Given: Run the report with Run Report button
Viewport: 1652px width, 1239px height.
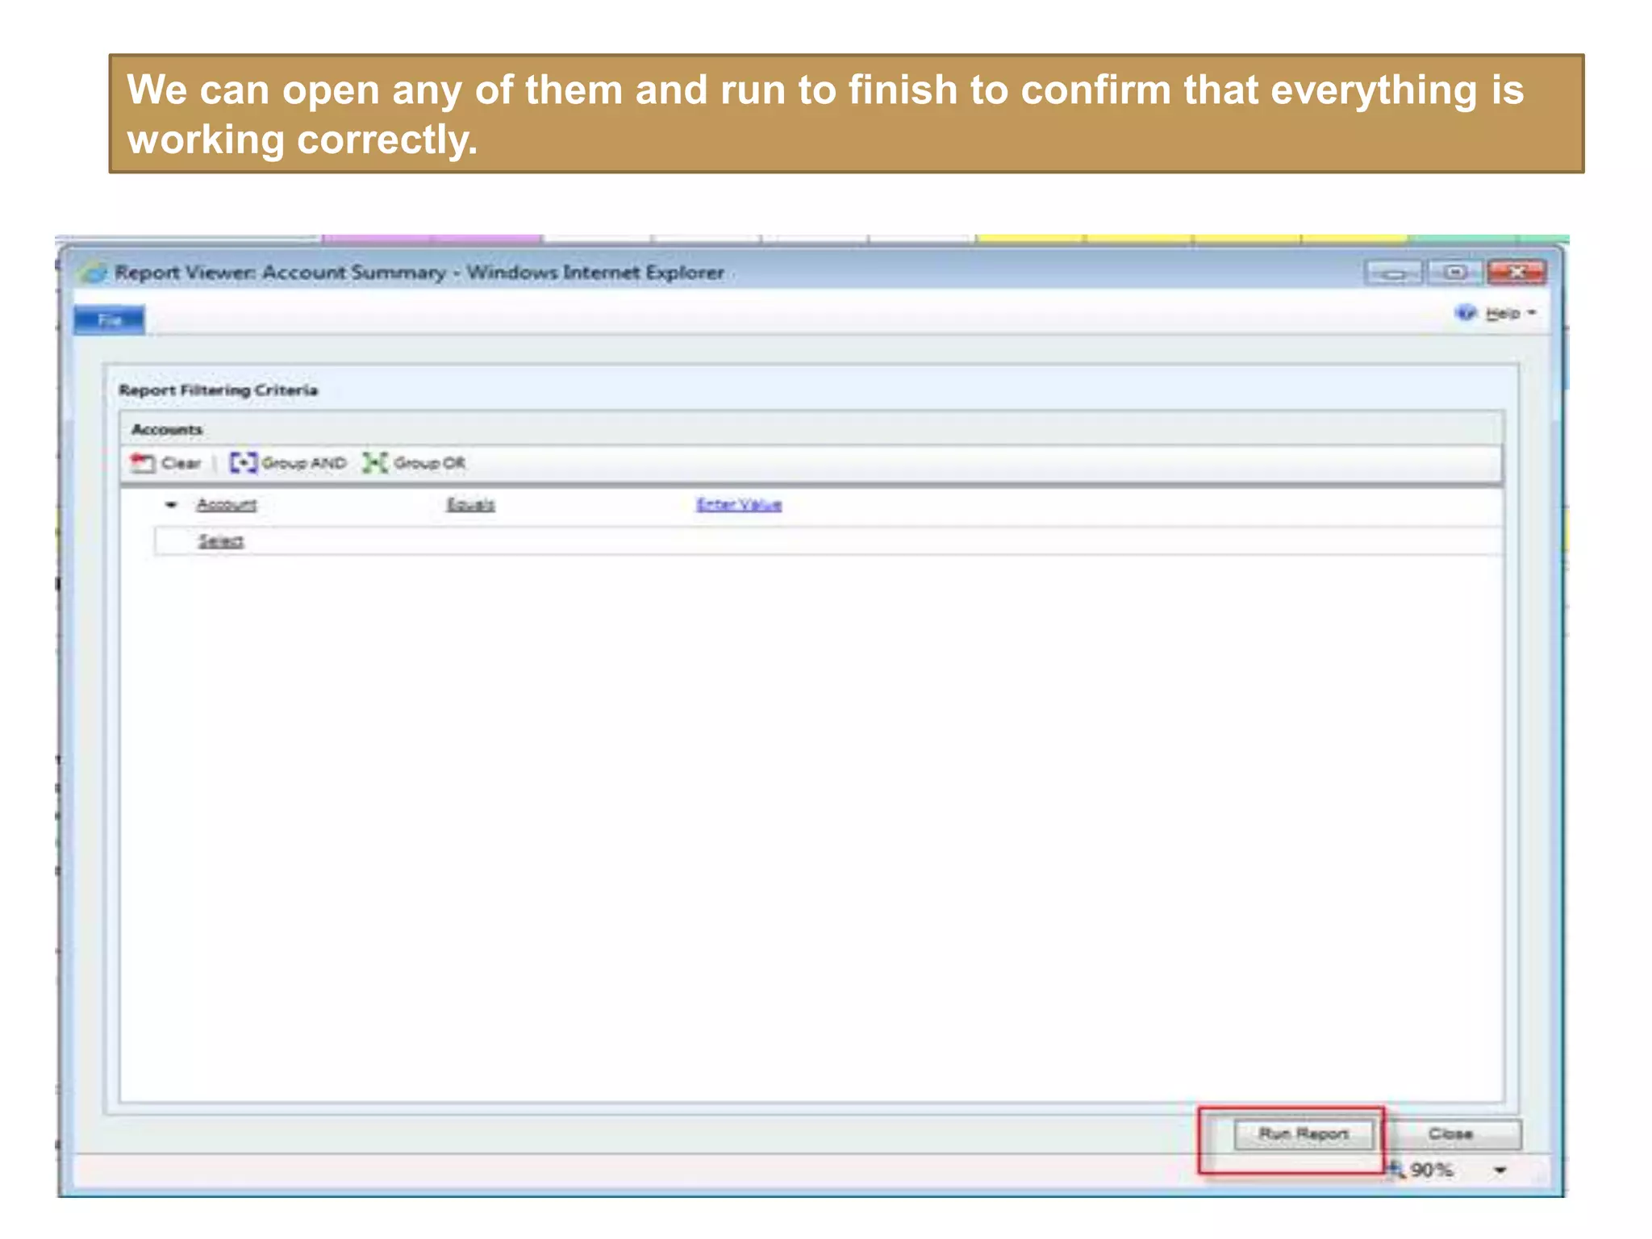Looking at the screenshot, I should [x=1304, y=1134].
